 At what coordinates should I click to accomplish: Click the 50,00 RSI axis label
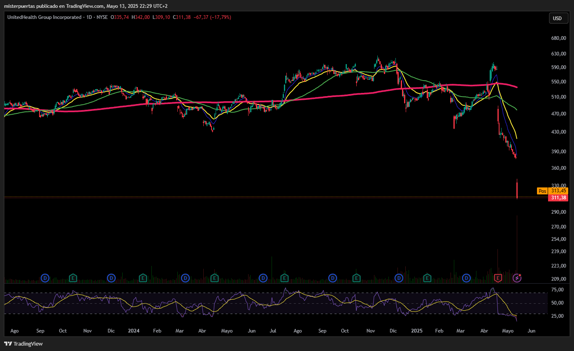(x=558, y=303)
